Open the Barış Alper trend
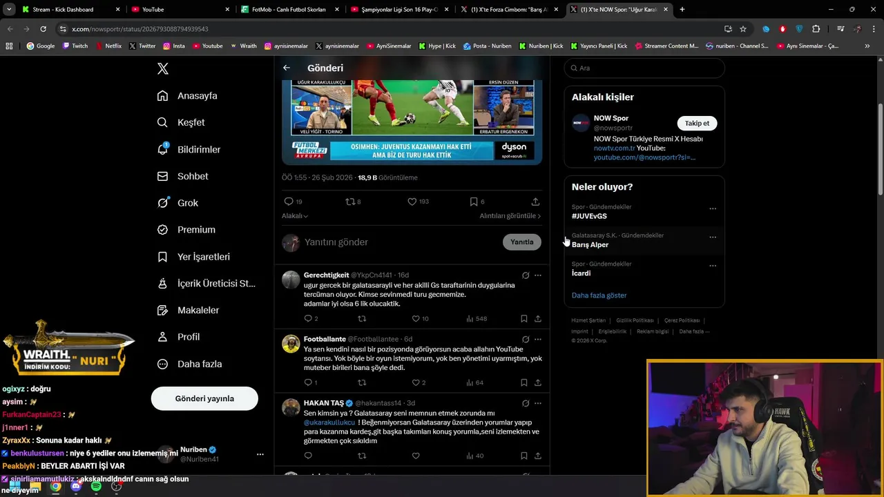This screenshot has height=497, width=884. [x=644, y=240]
